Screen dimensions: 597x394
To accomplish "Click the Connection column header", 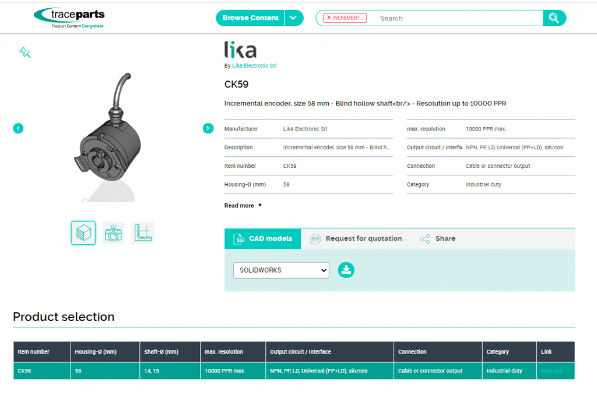I will point(438,352).
